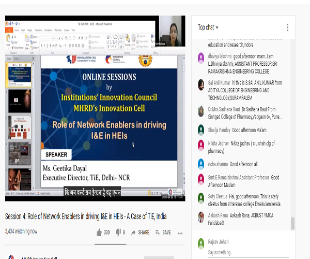Click the 3,434 watching now text
This screenshot has width=310, height=259.
(x=21, y=231)
